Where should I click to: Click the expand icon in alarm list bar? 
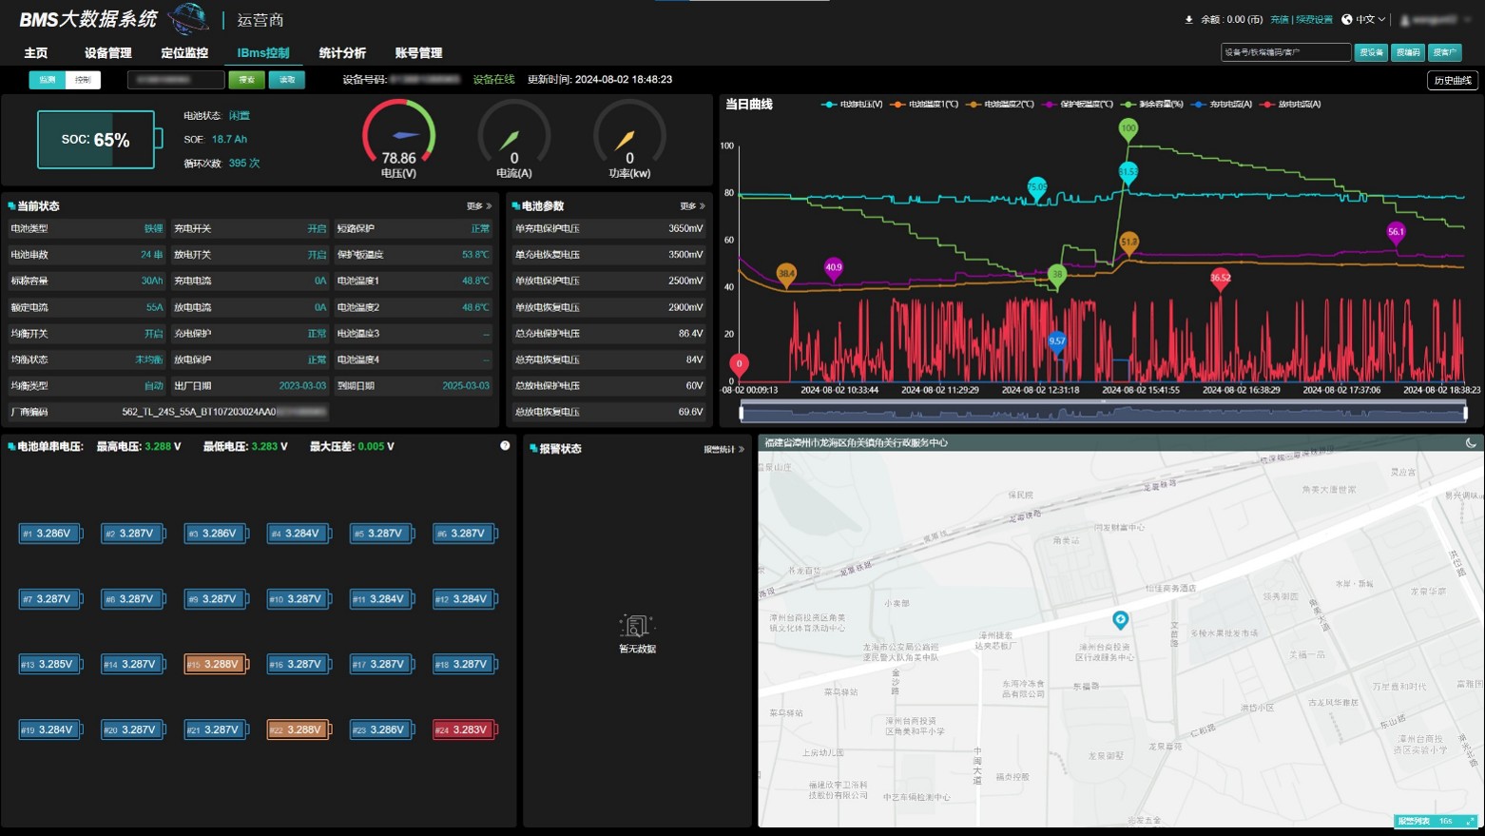coord(1470,821)
